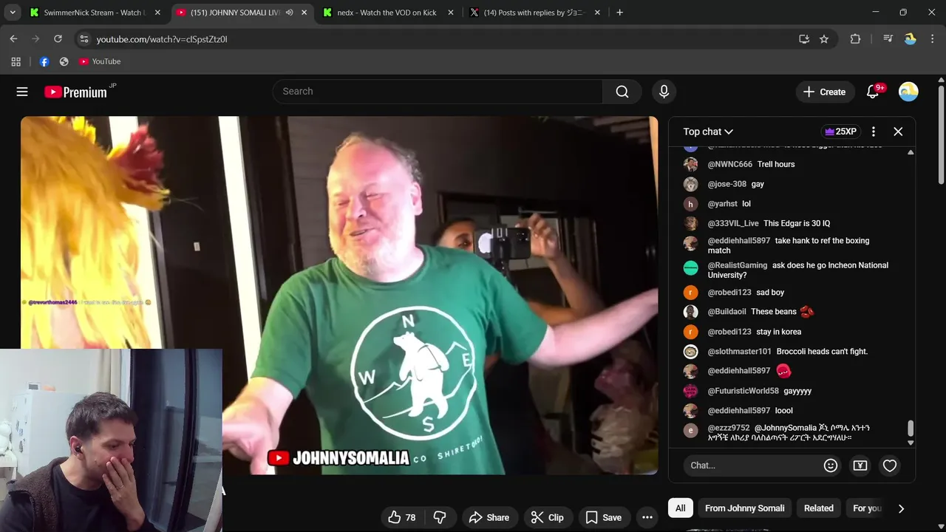Click the chat panel scrollbar thumb

coord(911,429)
